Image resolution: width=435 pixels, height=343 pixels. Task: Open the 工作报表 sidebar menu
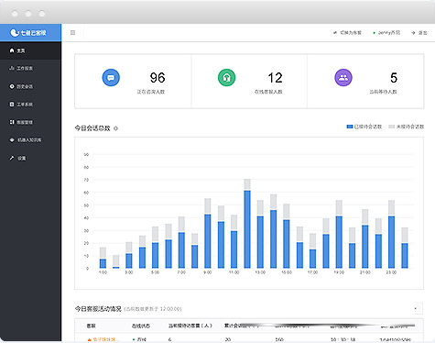pyautogui.click(x=30, y=68)
